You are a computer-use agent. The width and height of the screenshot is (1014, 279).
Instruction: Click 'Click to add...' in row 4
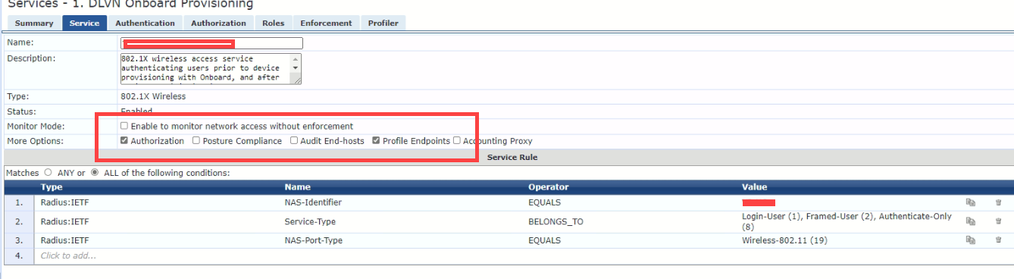(x=68, y=255)
